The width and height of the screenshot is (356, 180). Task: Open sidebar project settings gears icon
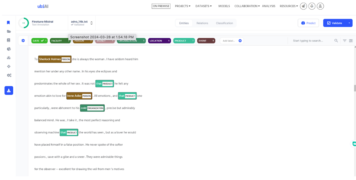(x=9, y=75)
